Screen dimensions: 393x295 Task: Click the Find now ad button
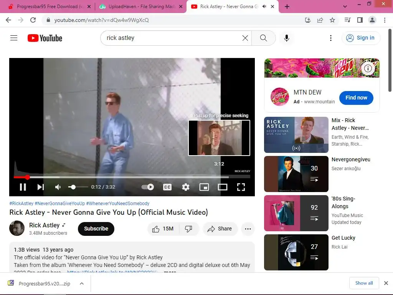click(x=356, y=98)
